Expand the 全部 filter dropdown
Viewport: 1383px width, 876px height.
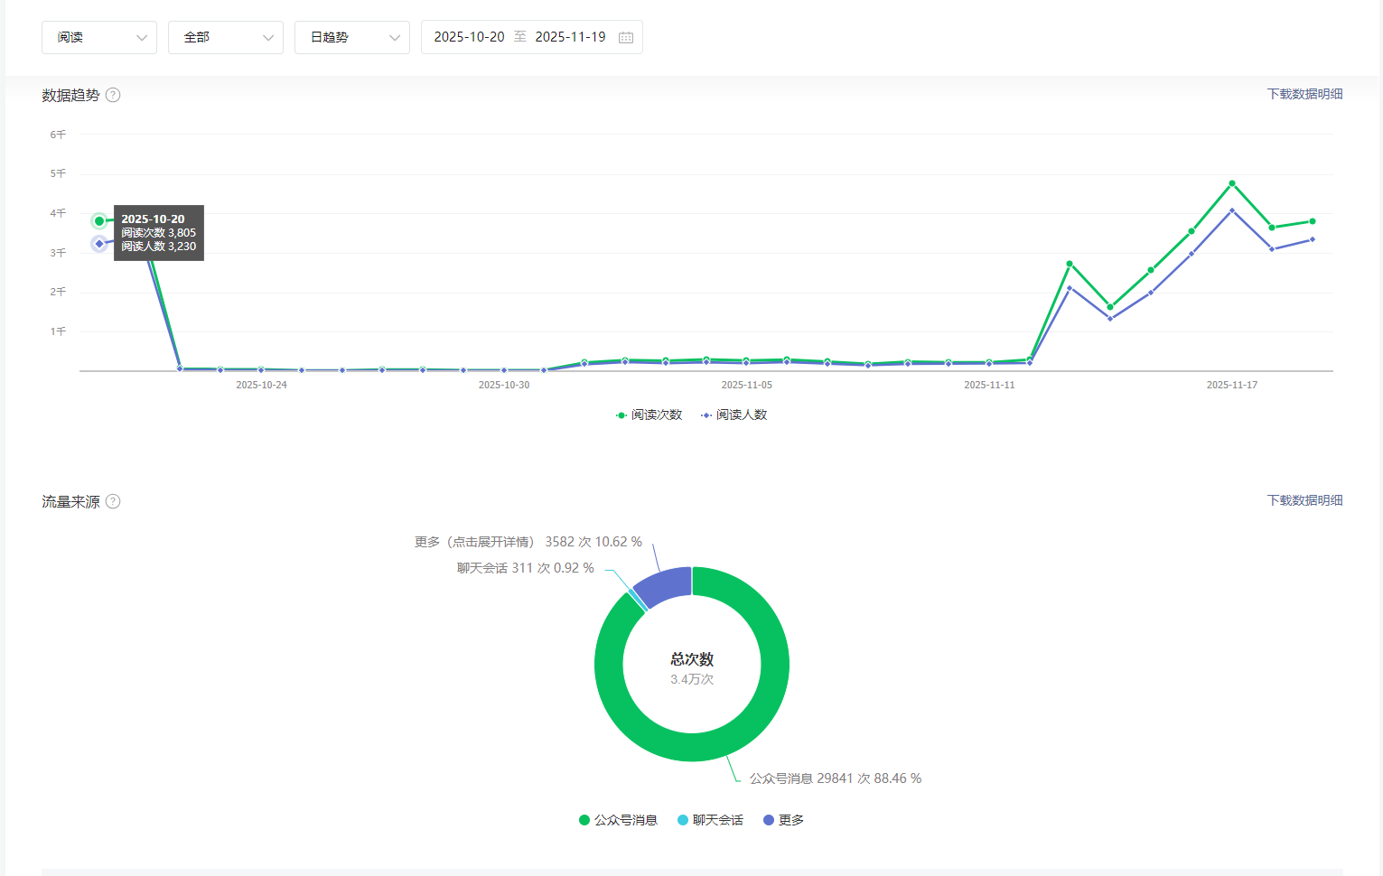(226, 37)
